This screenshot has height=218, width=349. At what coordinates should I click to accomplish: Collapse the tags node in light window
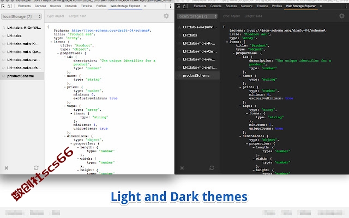(x=65, y=106)
